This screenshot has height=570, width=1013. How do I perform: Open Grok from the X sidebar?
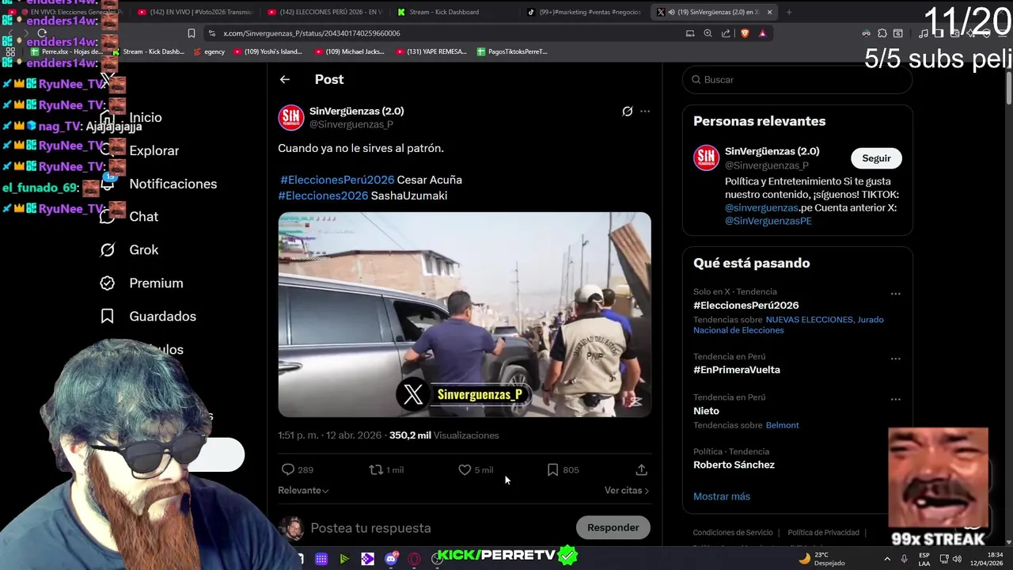coord(129,249)
